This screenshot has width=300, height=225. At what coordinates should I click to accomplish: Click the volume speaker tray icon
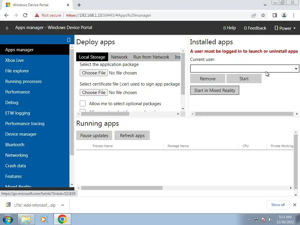tap(270, 219)
